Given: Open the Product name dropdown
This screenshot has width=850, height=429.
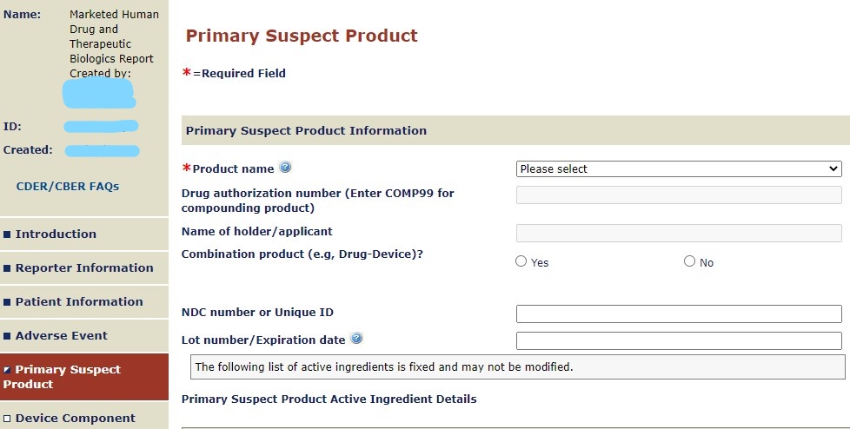Looking at the screenshot, I should [679, 169].
